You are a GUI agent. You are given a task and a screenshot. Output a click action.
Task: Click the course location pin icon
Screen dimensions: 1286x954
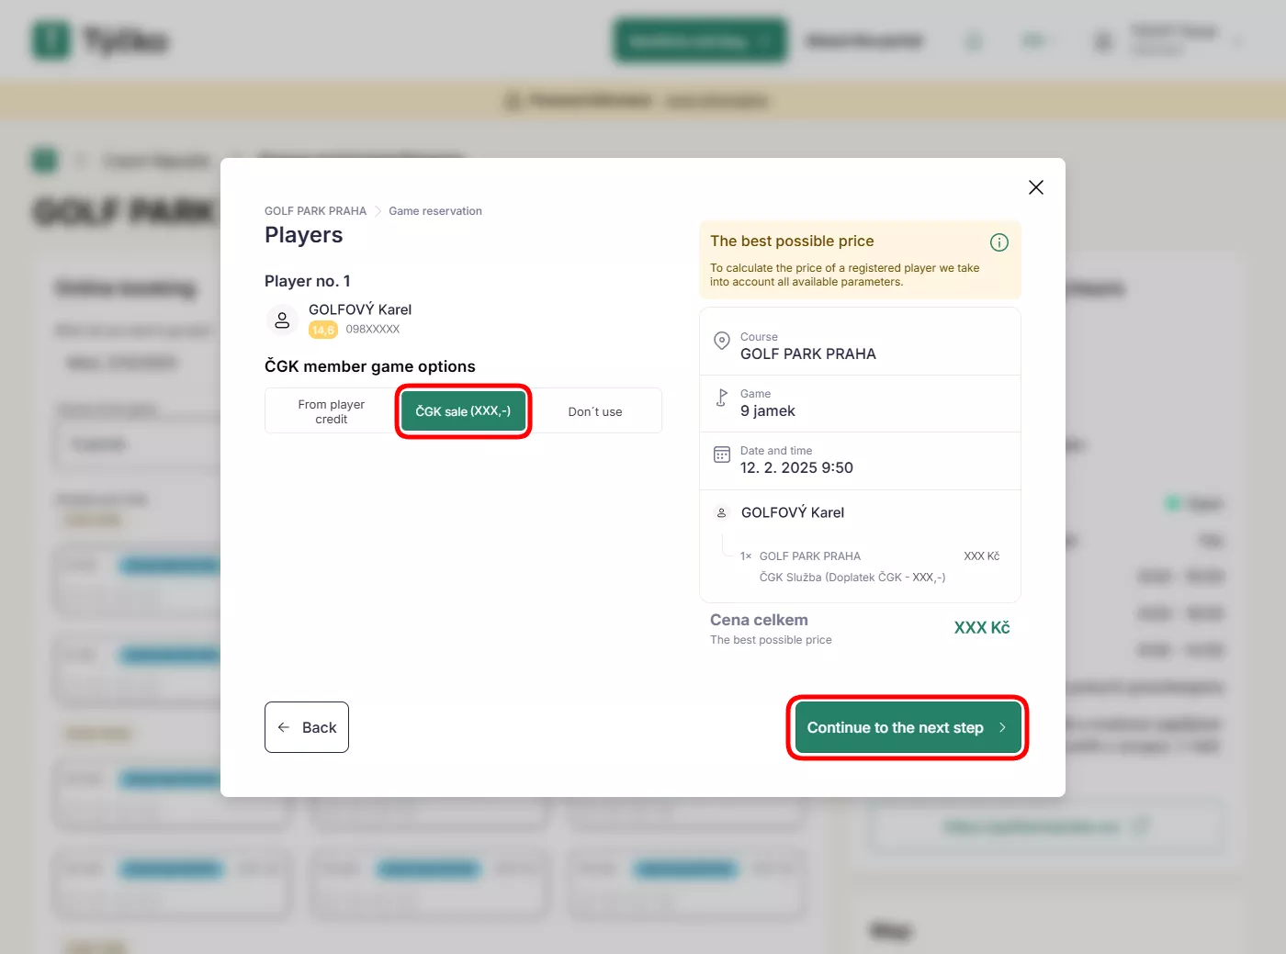pos(722,341)
